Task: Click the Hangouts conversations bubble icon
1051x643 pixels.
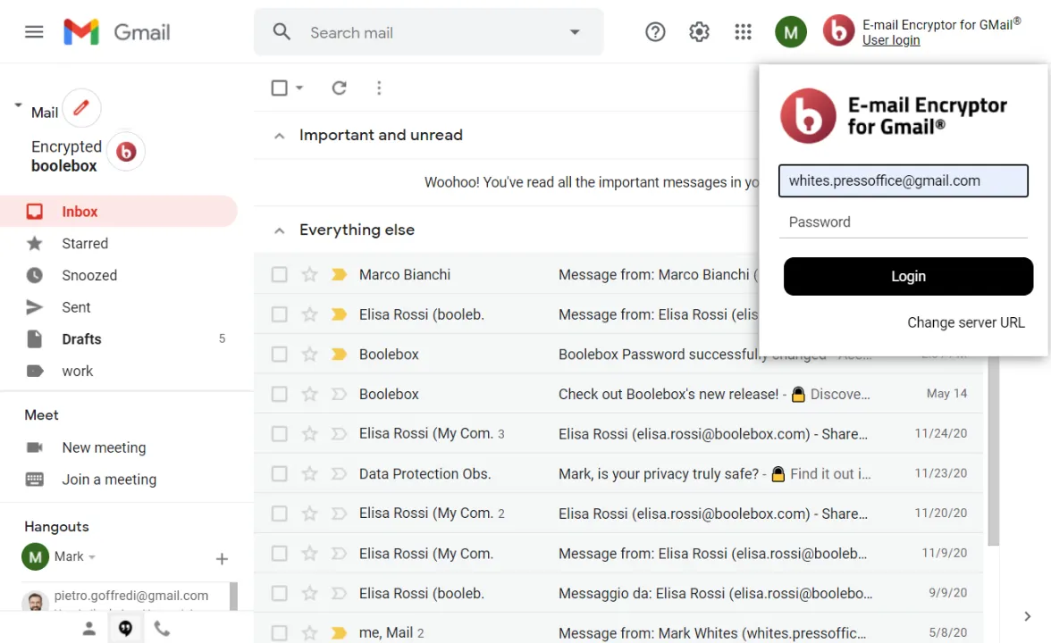Action: point(125,629)
